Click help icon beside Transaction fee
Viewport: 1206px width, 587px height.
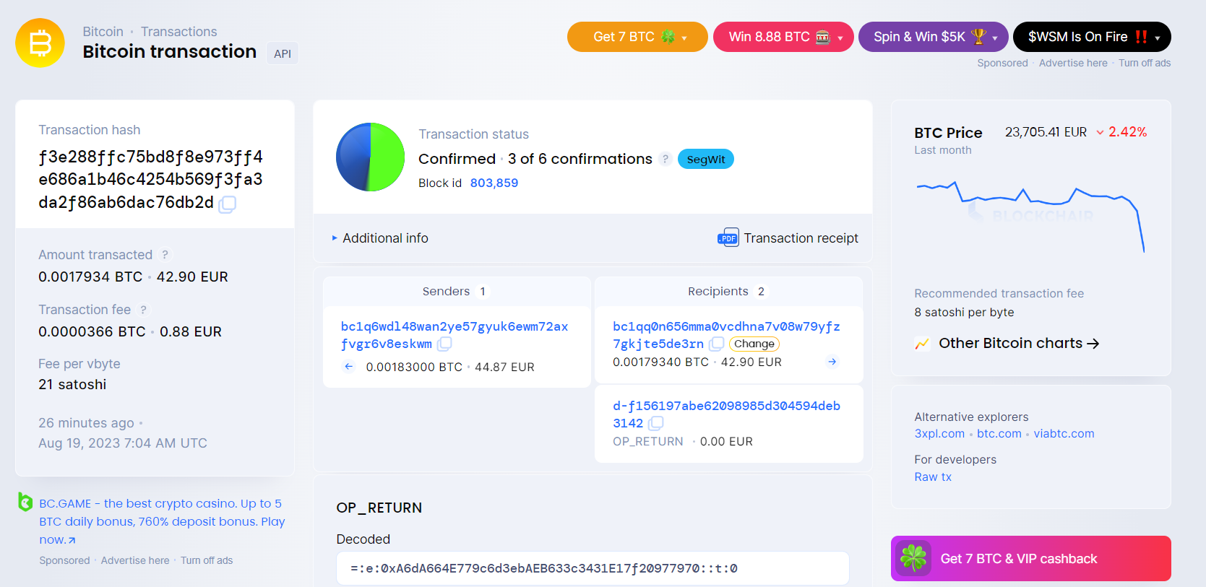click(143, 310)
